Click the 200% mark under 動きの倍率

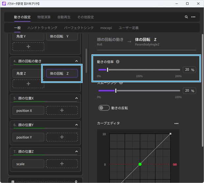(x=178, y=76)
